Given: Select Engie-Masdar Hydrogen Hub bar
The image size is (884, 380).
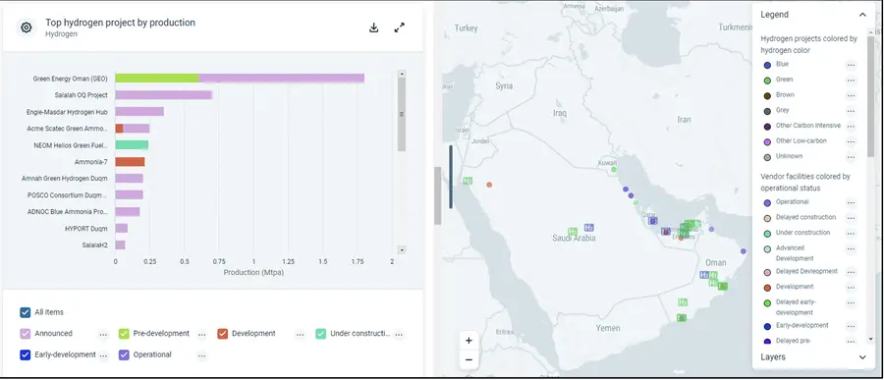Looking at the screenshot, I should (x=139, y=112).
